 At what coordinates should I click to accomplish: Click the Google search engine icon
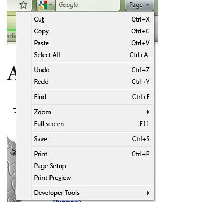43,5
